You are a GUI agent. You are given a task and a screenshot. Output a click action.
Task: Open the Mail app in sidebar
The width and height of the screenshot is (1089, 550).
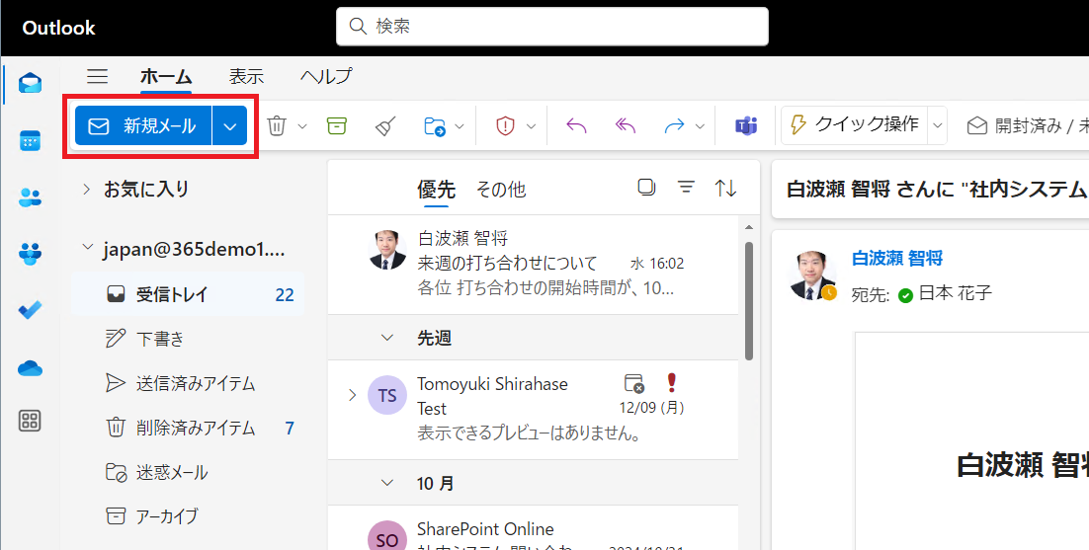30,83
